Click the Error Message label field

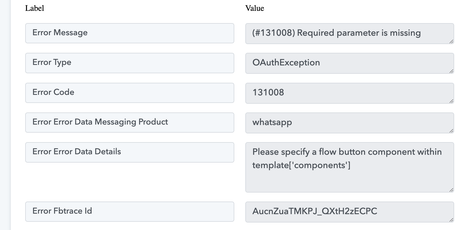[130, 33]
